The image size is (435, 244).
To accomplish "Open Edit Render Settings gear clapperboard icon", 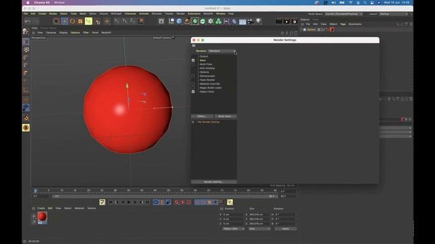I will click(294, 21).
